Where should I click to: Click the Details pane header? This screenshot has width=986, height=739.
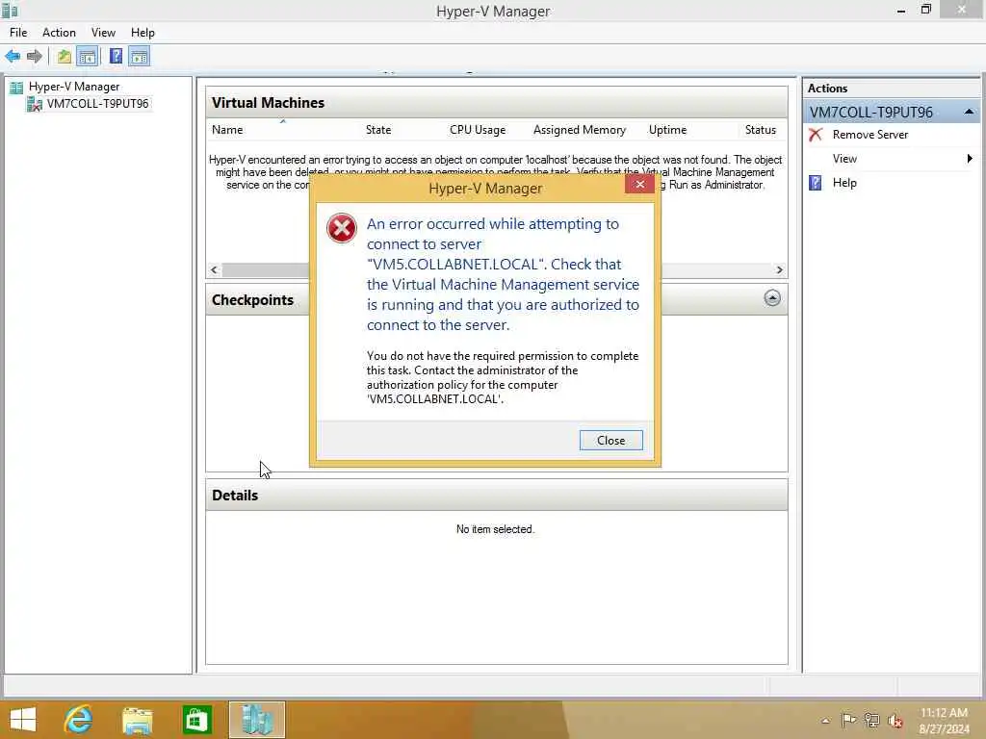pos(496,496)
